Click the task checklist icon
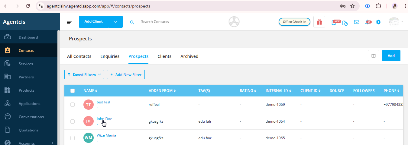Viewport: 408px width, 145px height. (345, 23)
